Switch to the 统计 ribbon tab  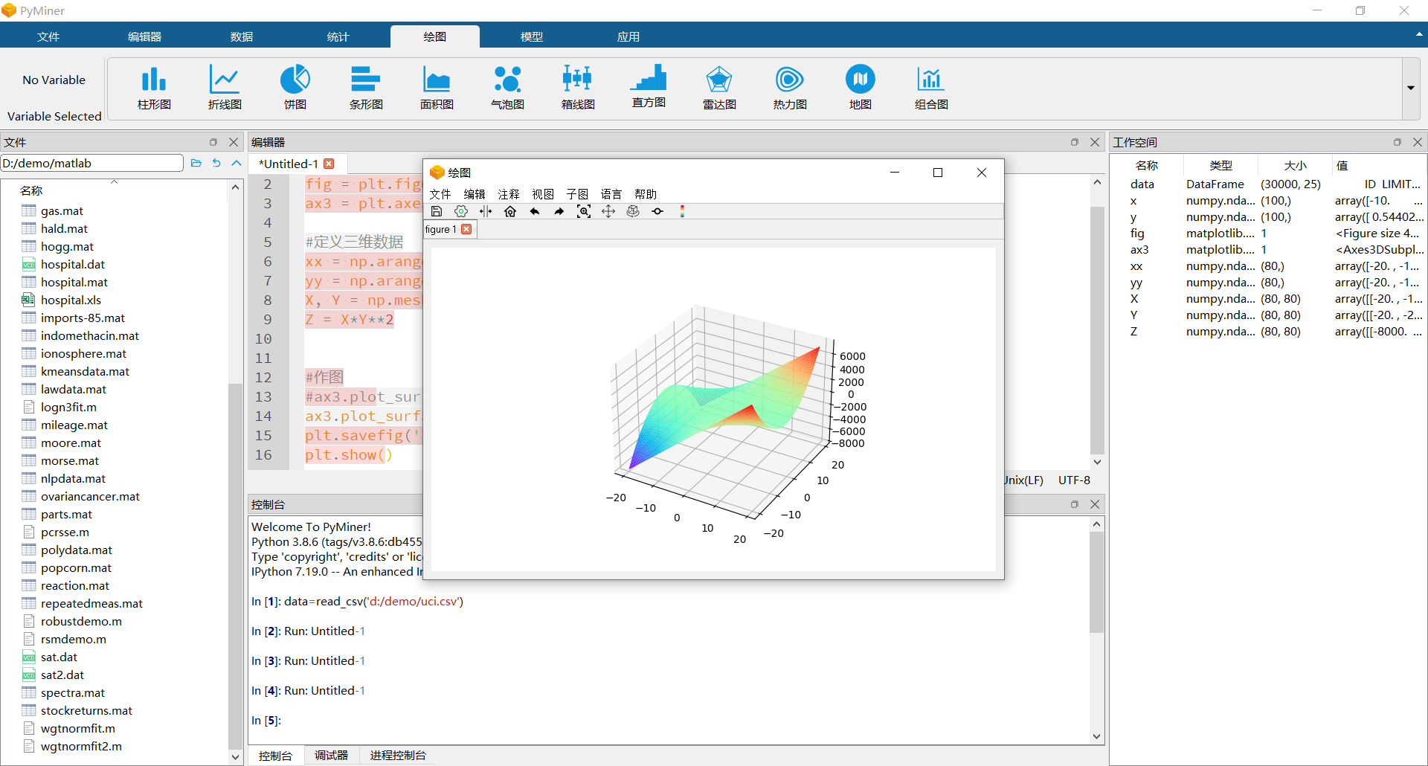[x=338, y=36]
